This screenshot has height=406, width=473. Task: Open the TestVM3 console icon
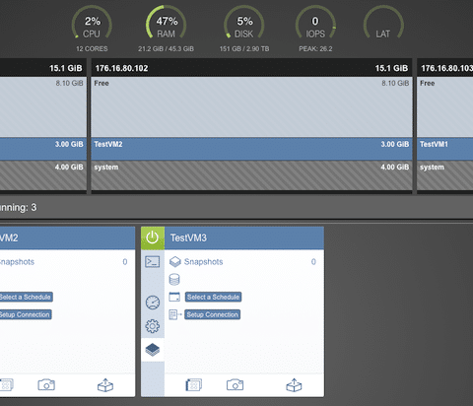153,262
